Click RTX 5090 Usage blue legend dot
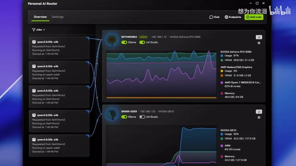This screenshot has width=296, height=166. (x=222, y=56)
